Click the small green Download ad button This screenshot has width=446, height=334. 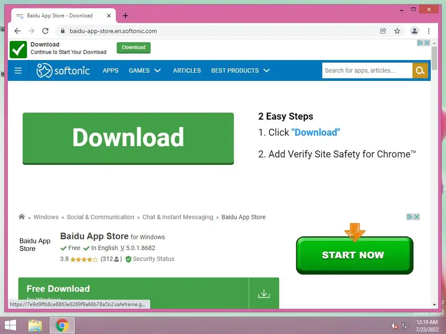point(134,47)
